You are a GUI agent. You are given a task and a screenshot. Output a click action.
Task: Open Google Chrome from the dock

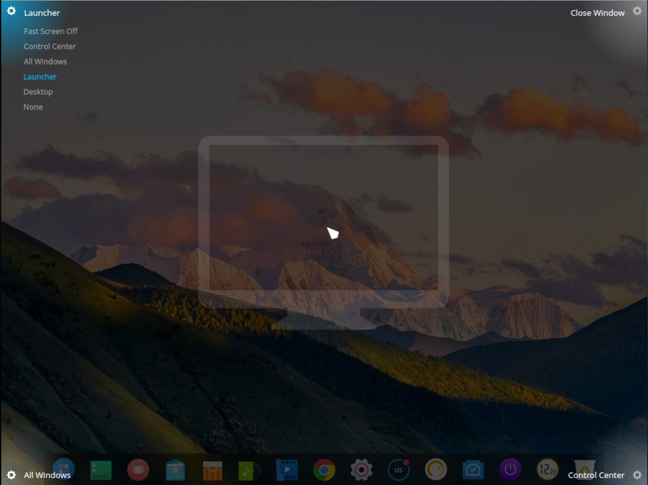[x=324, y=470]
